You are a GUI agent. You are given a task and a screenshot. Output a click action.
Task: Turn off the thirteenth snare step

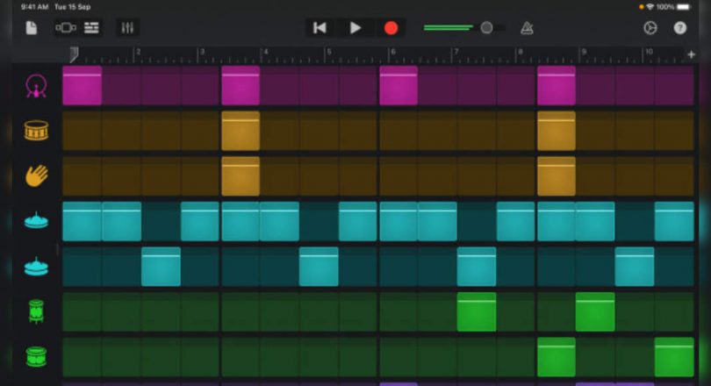point(557,131)
